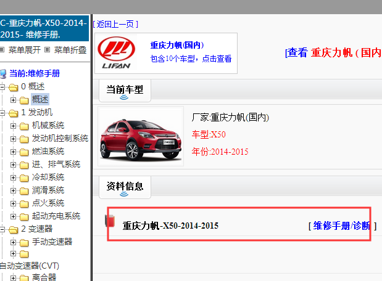The image size is (382, 281).
Task: Open the 重庆力帆(国内) brand link
Action: tap(177, 45)
